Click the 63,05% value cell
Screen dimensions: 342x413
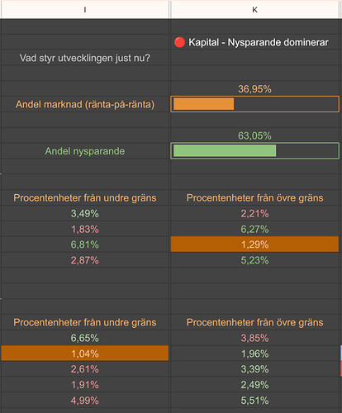coord(254,135)
